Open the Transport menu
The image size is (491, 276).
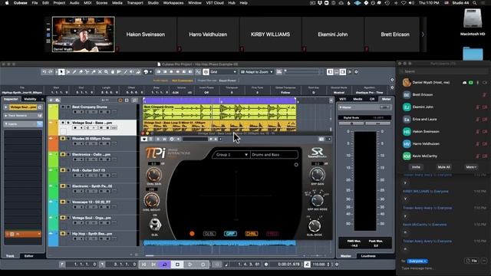pyautogui.click(x=135, y=3)
